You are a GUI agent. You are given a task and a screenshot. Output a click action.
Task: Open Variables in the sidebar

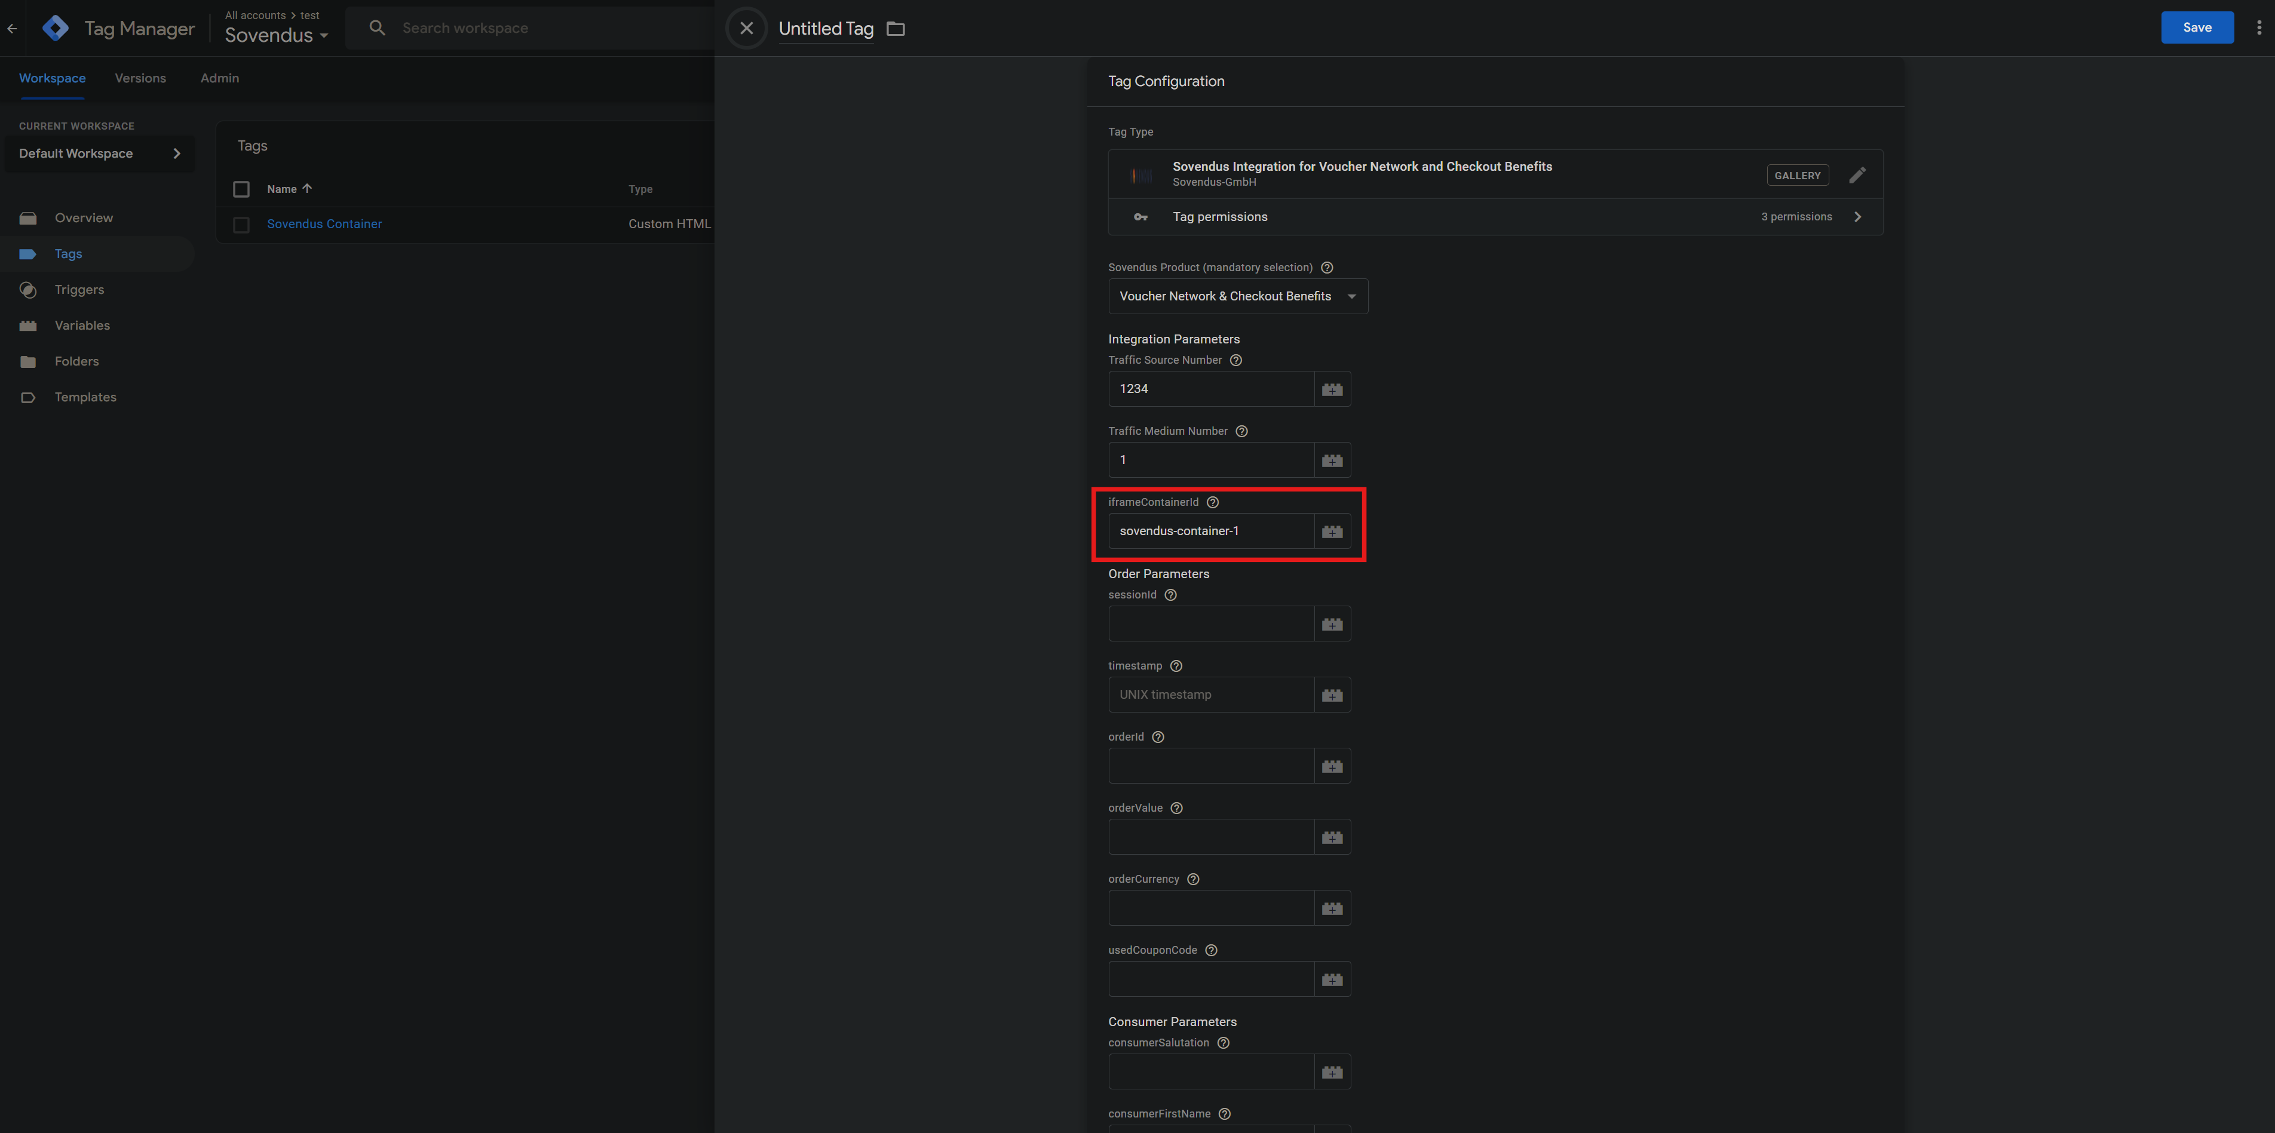[x=82, y=326]
